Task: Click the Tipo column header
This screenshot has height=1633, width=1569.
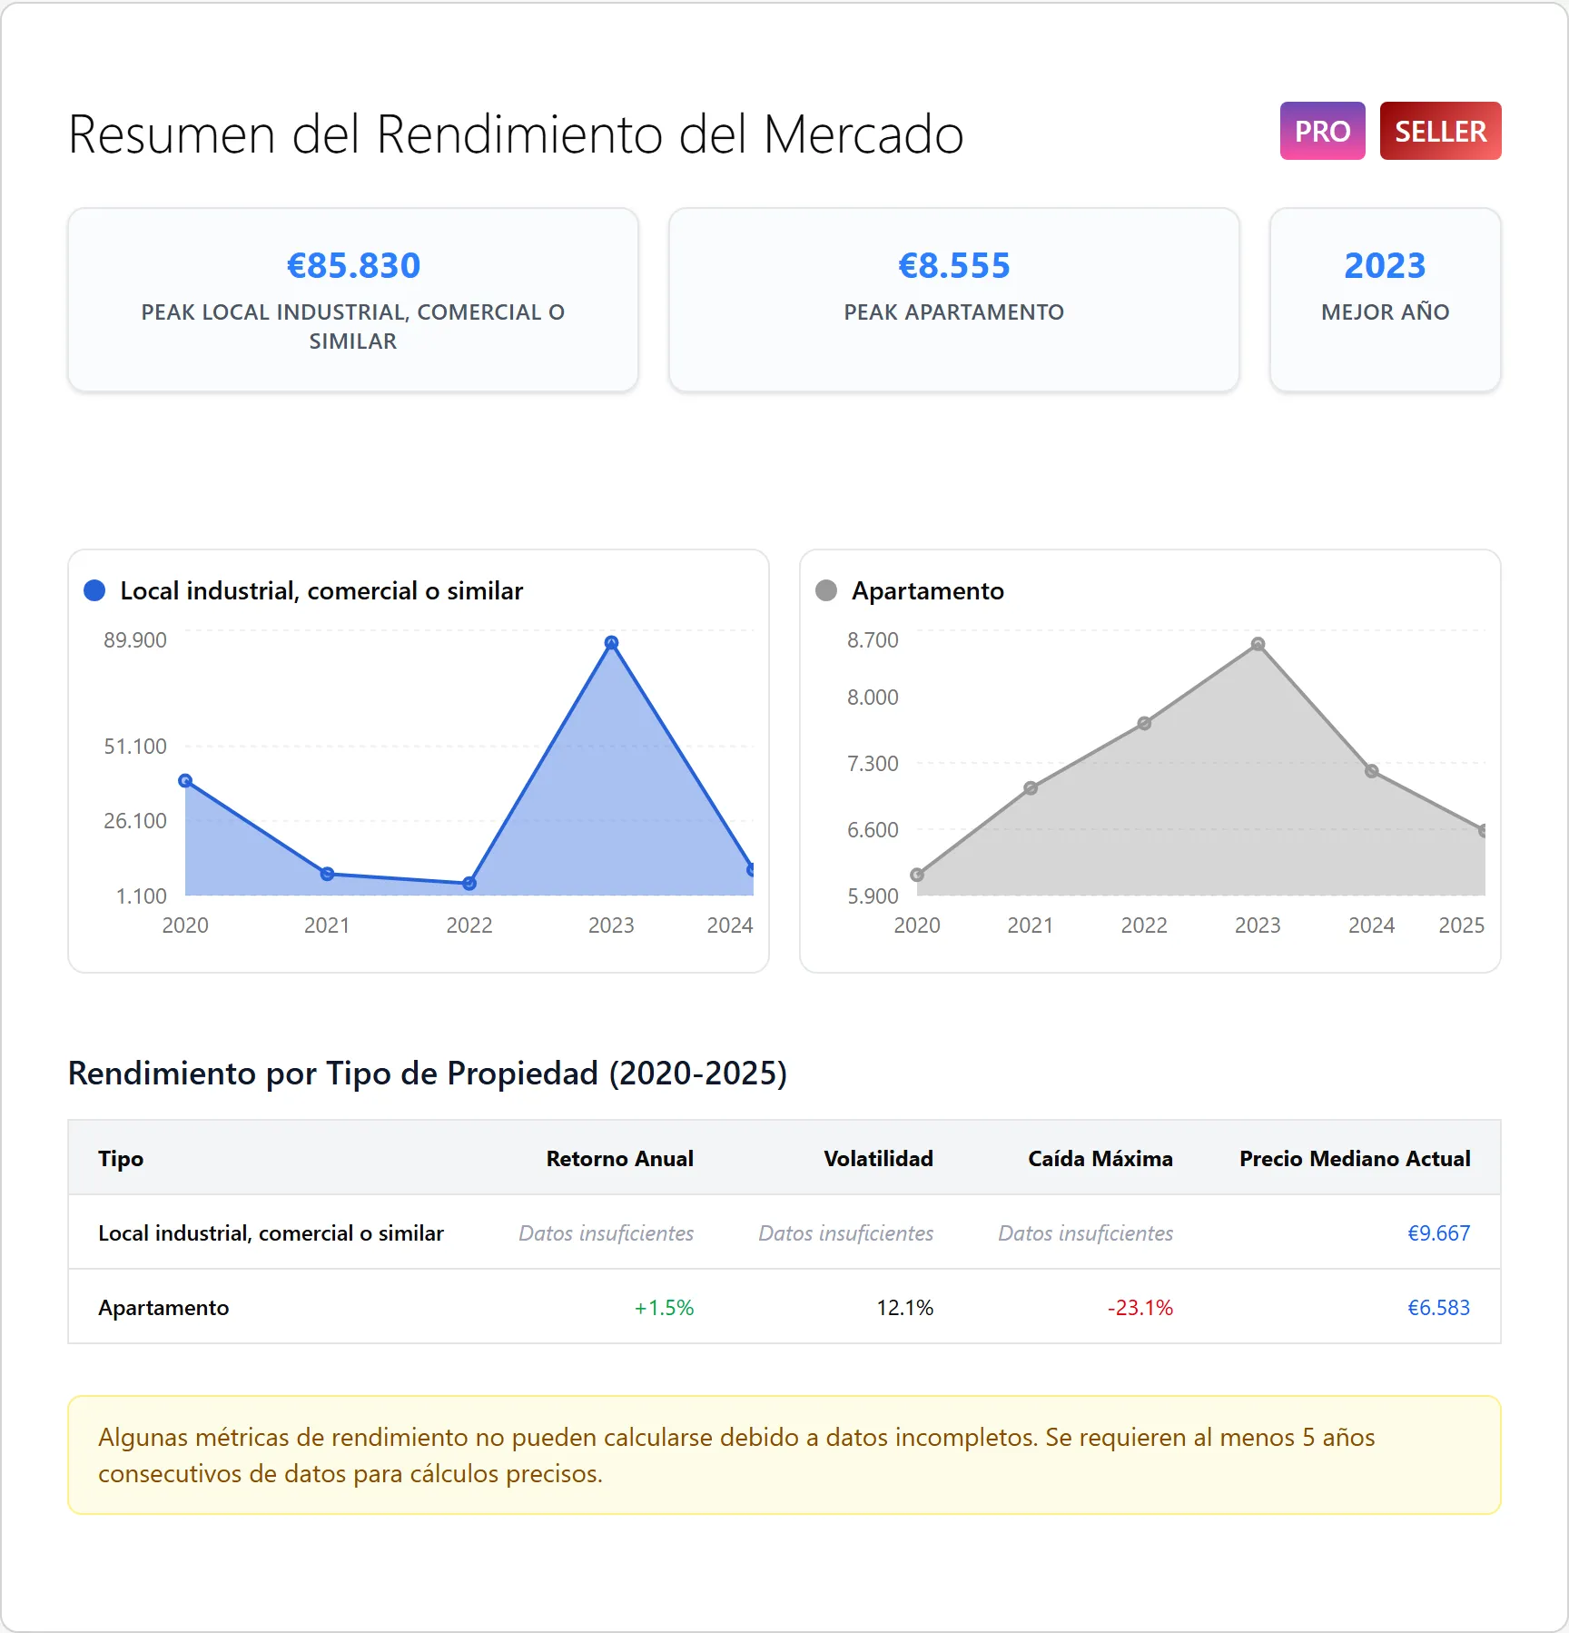Action: click(x=121, y=1159)
